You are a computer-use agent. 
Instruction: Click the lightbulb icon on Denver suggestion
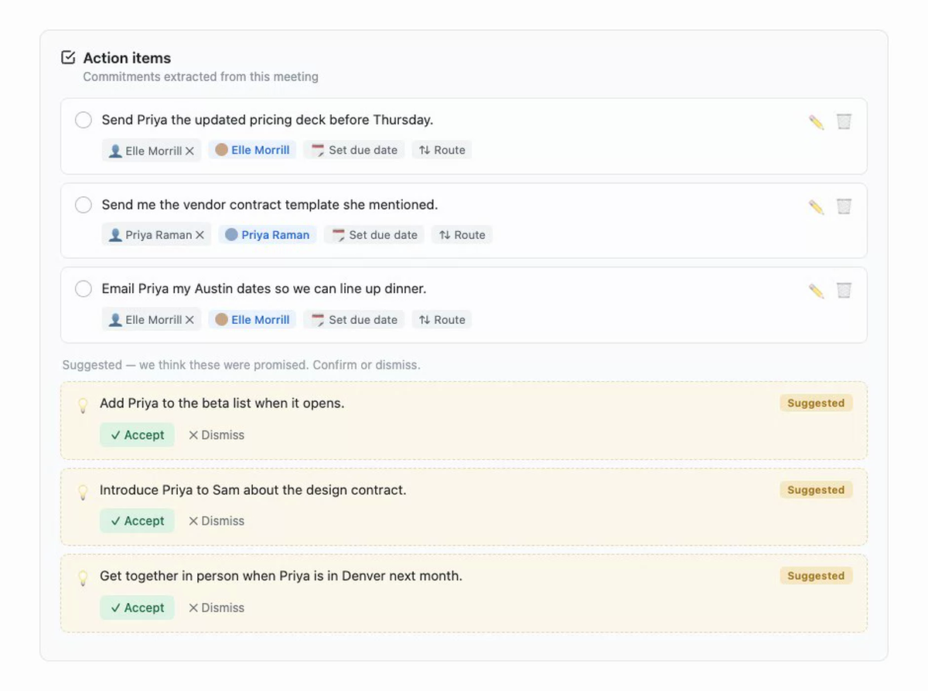[x=83, y=578]
